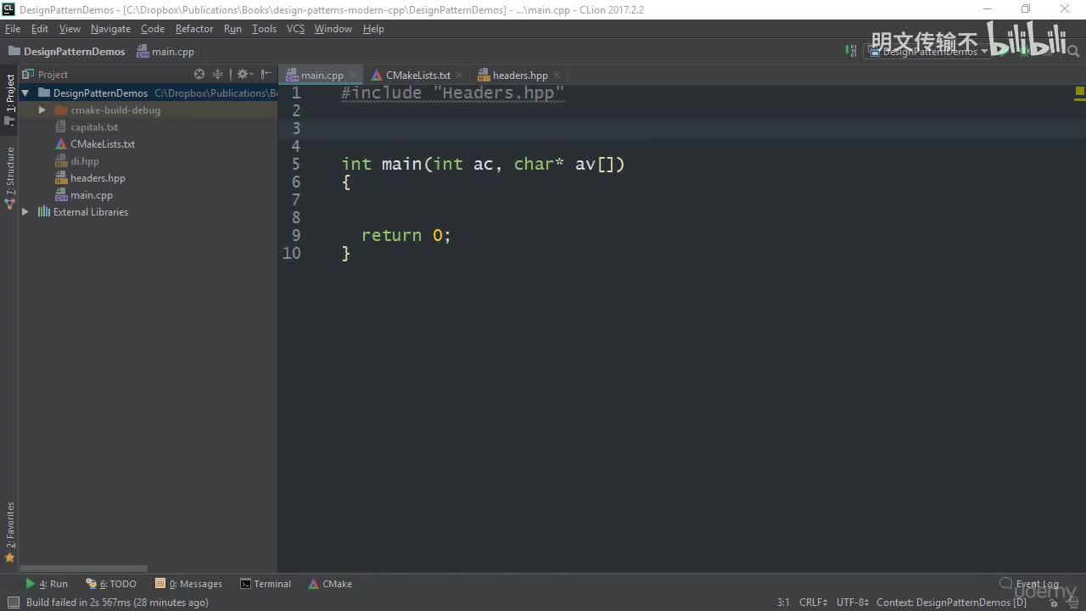Open the Refactor menu
This screenshot has width=1086, height=611.
coord(194,29)
